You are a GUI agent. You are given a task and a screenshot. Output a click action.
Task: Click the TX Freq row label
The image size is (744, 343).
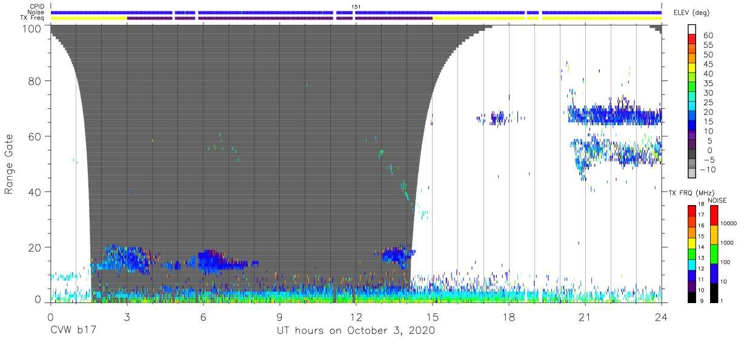click(33, 18)
